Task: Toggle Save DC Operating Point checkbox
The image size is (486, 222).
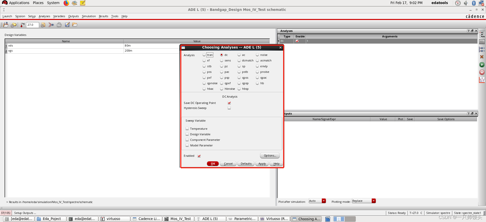Action: point(229,103)
